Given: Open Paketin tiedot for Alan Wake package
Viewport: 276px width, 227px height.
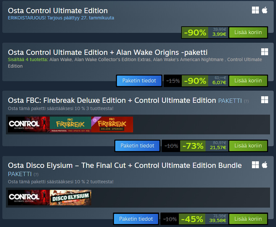Looking at the screenshot, I should [139, 80].
